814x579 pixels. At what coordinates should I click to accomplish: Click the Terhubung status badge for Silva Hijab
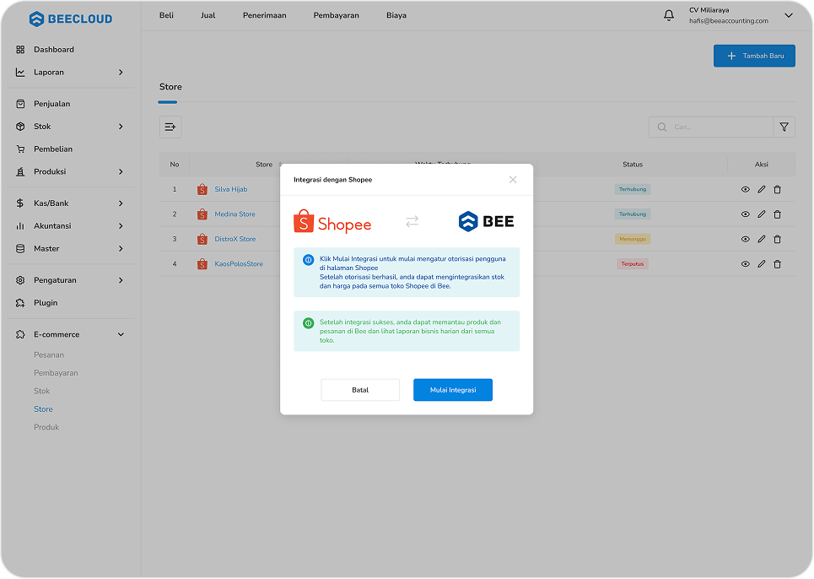(x=633, y=189)
